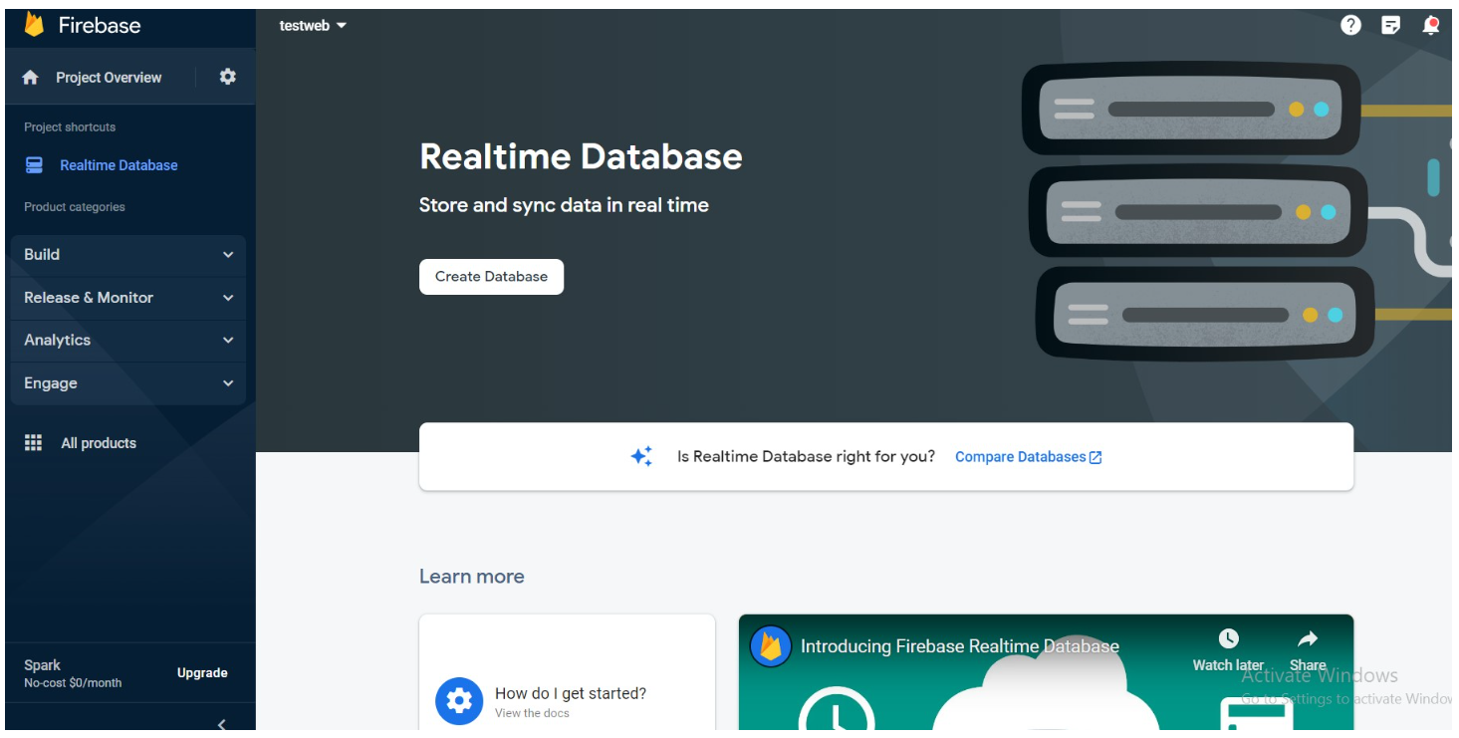Click the blue gear icon on get started card
This screenshot has height=738, width=1459.
[x=459, y=701]
